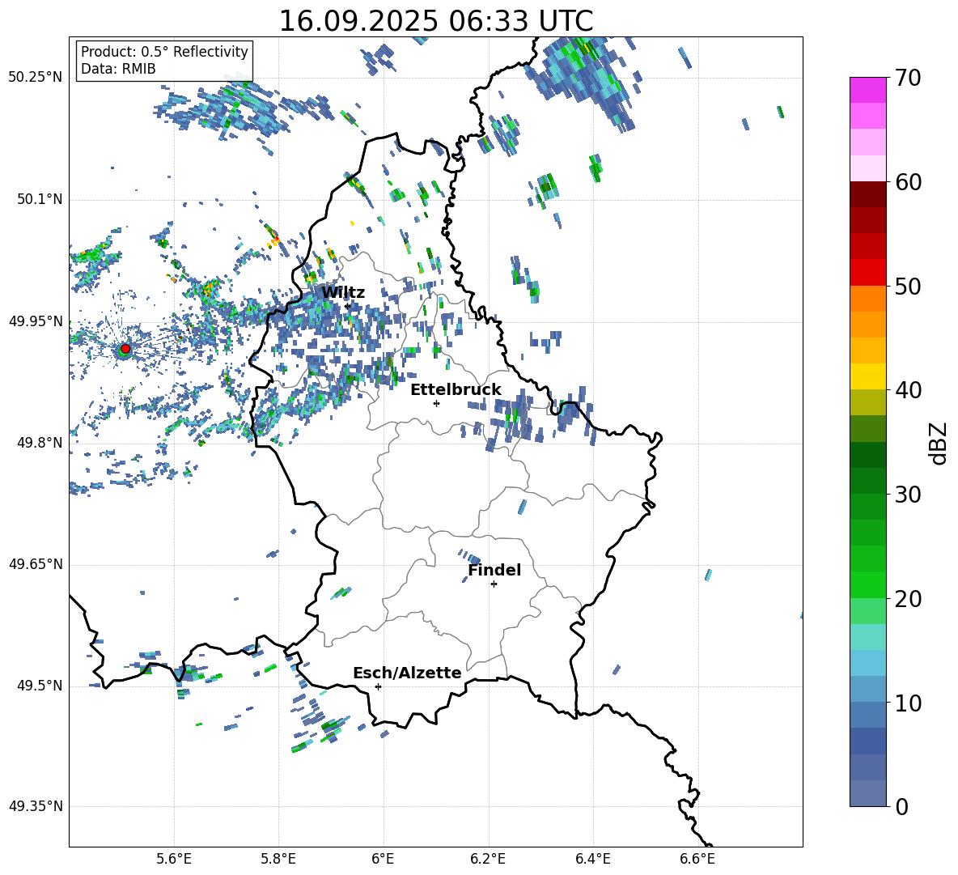Click the 6.2°E longitude label

[x=488, y=859]
